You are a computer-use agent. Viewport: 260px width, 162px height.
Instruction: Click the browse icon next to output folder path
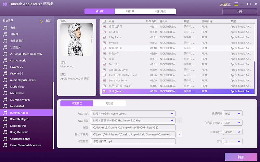(x=179, y=134)
